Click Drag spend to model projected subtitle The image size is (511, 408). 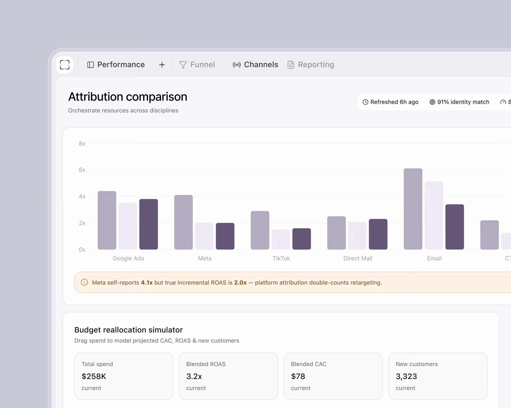coord(157,341)
